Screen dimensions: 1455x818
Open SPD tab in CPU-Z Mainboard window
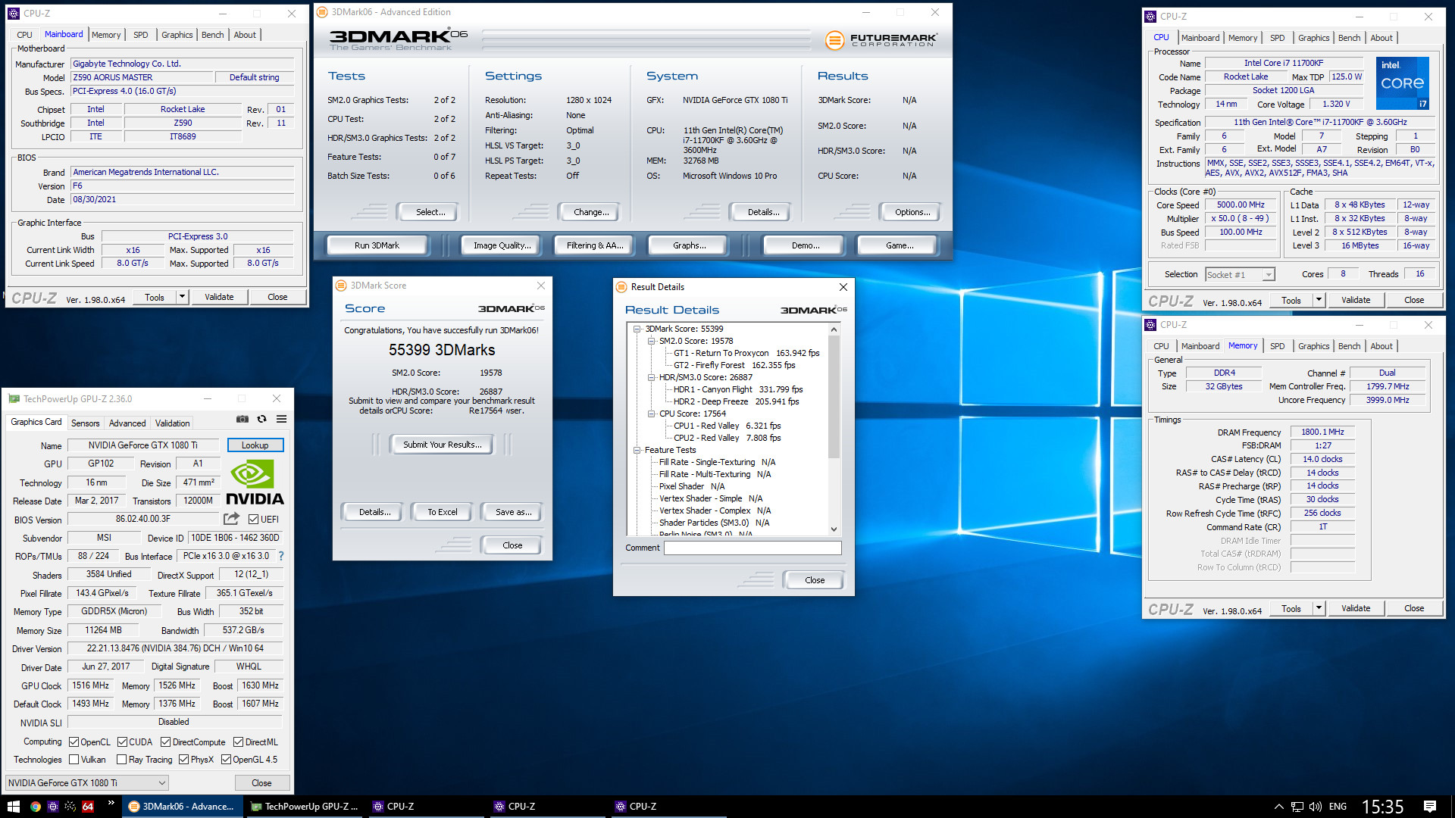(141, 35)
